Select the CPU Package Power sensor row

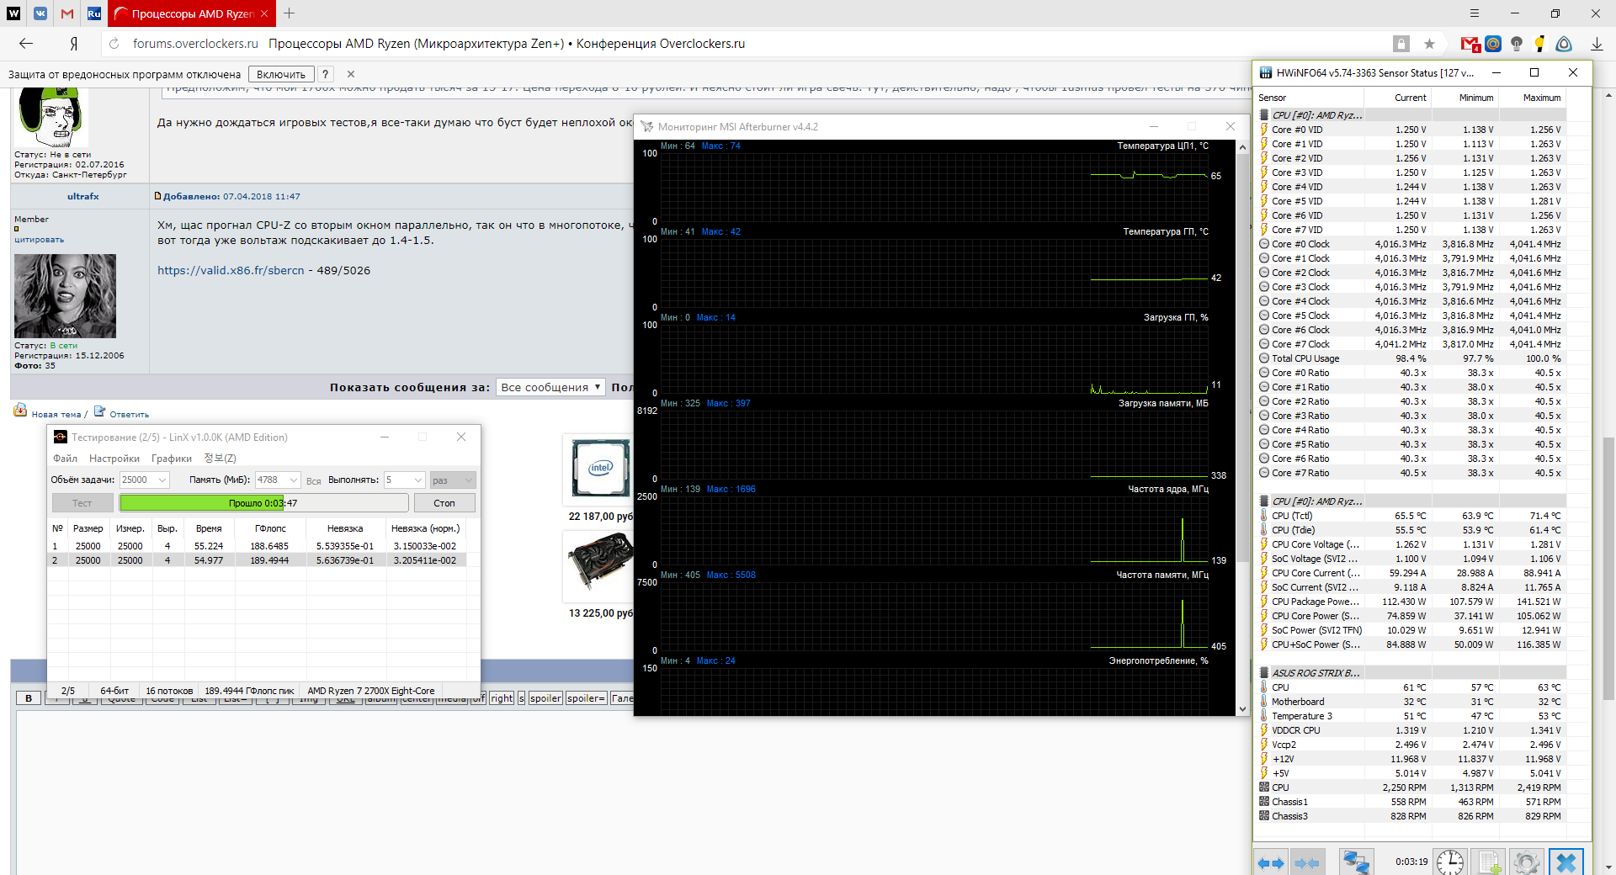click(x=1411, y=602)
